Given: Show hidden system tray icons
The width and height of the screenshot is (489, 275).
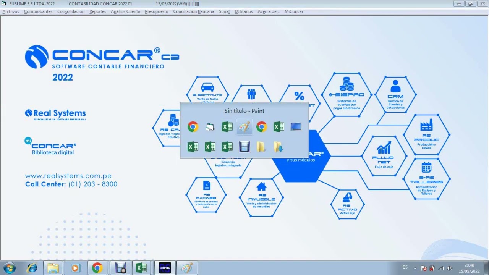Looking at the screenshot, I should [415, 269].
